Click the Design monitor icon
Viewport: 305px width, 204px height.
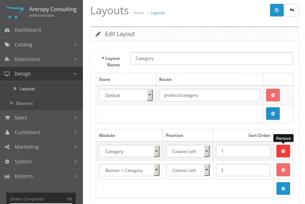(x=7, y=74)
